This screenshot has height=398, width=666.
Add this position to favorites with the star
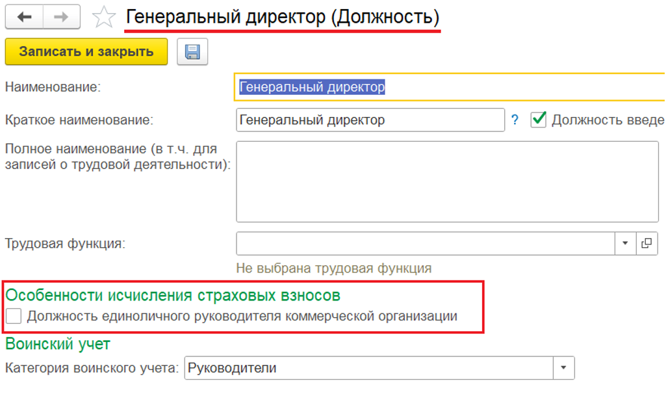click(103, 18)
